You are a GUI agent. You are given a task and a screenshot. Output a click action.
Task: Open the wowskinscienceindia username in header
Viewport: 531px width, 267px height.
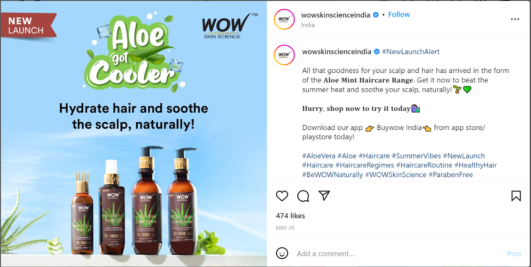tap(336, 15)
